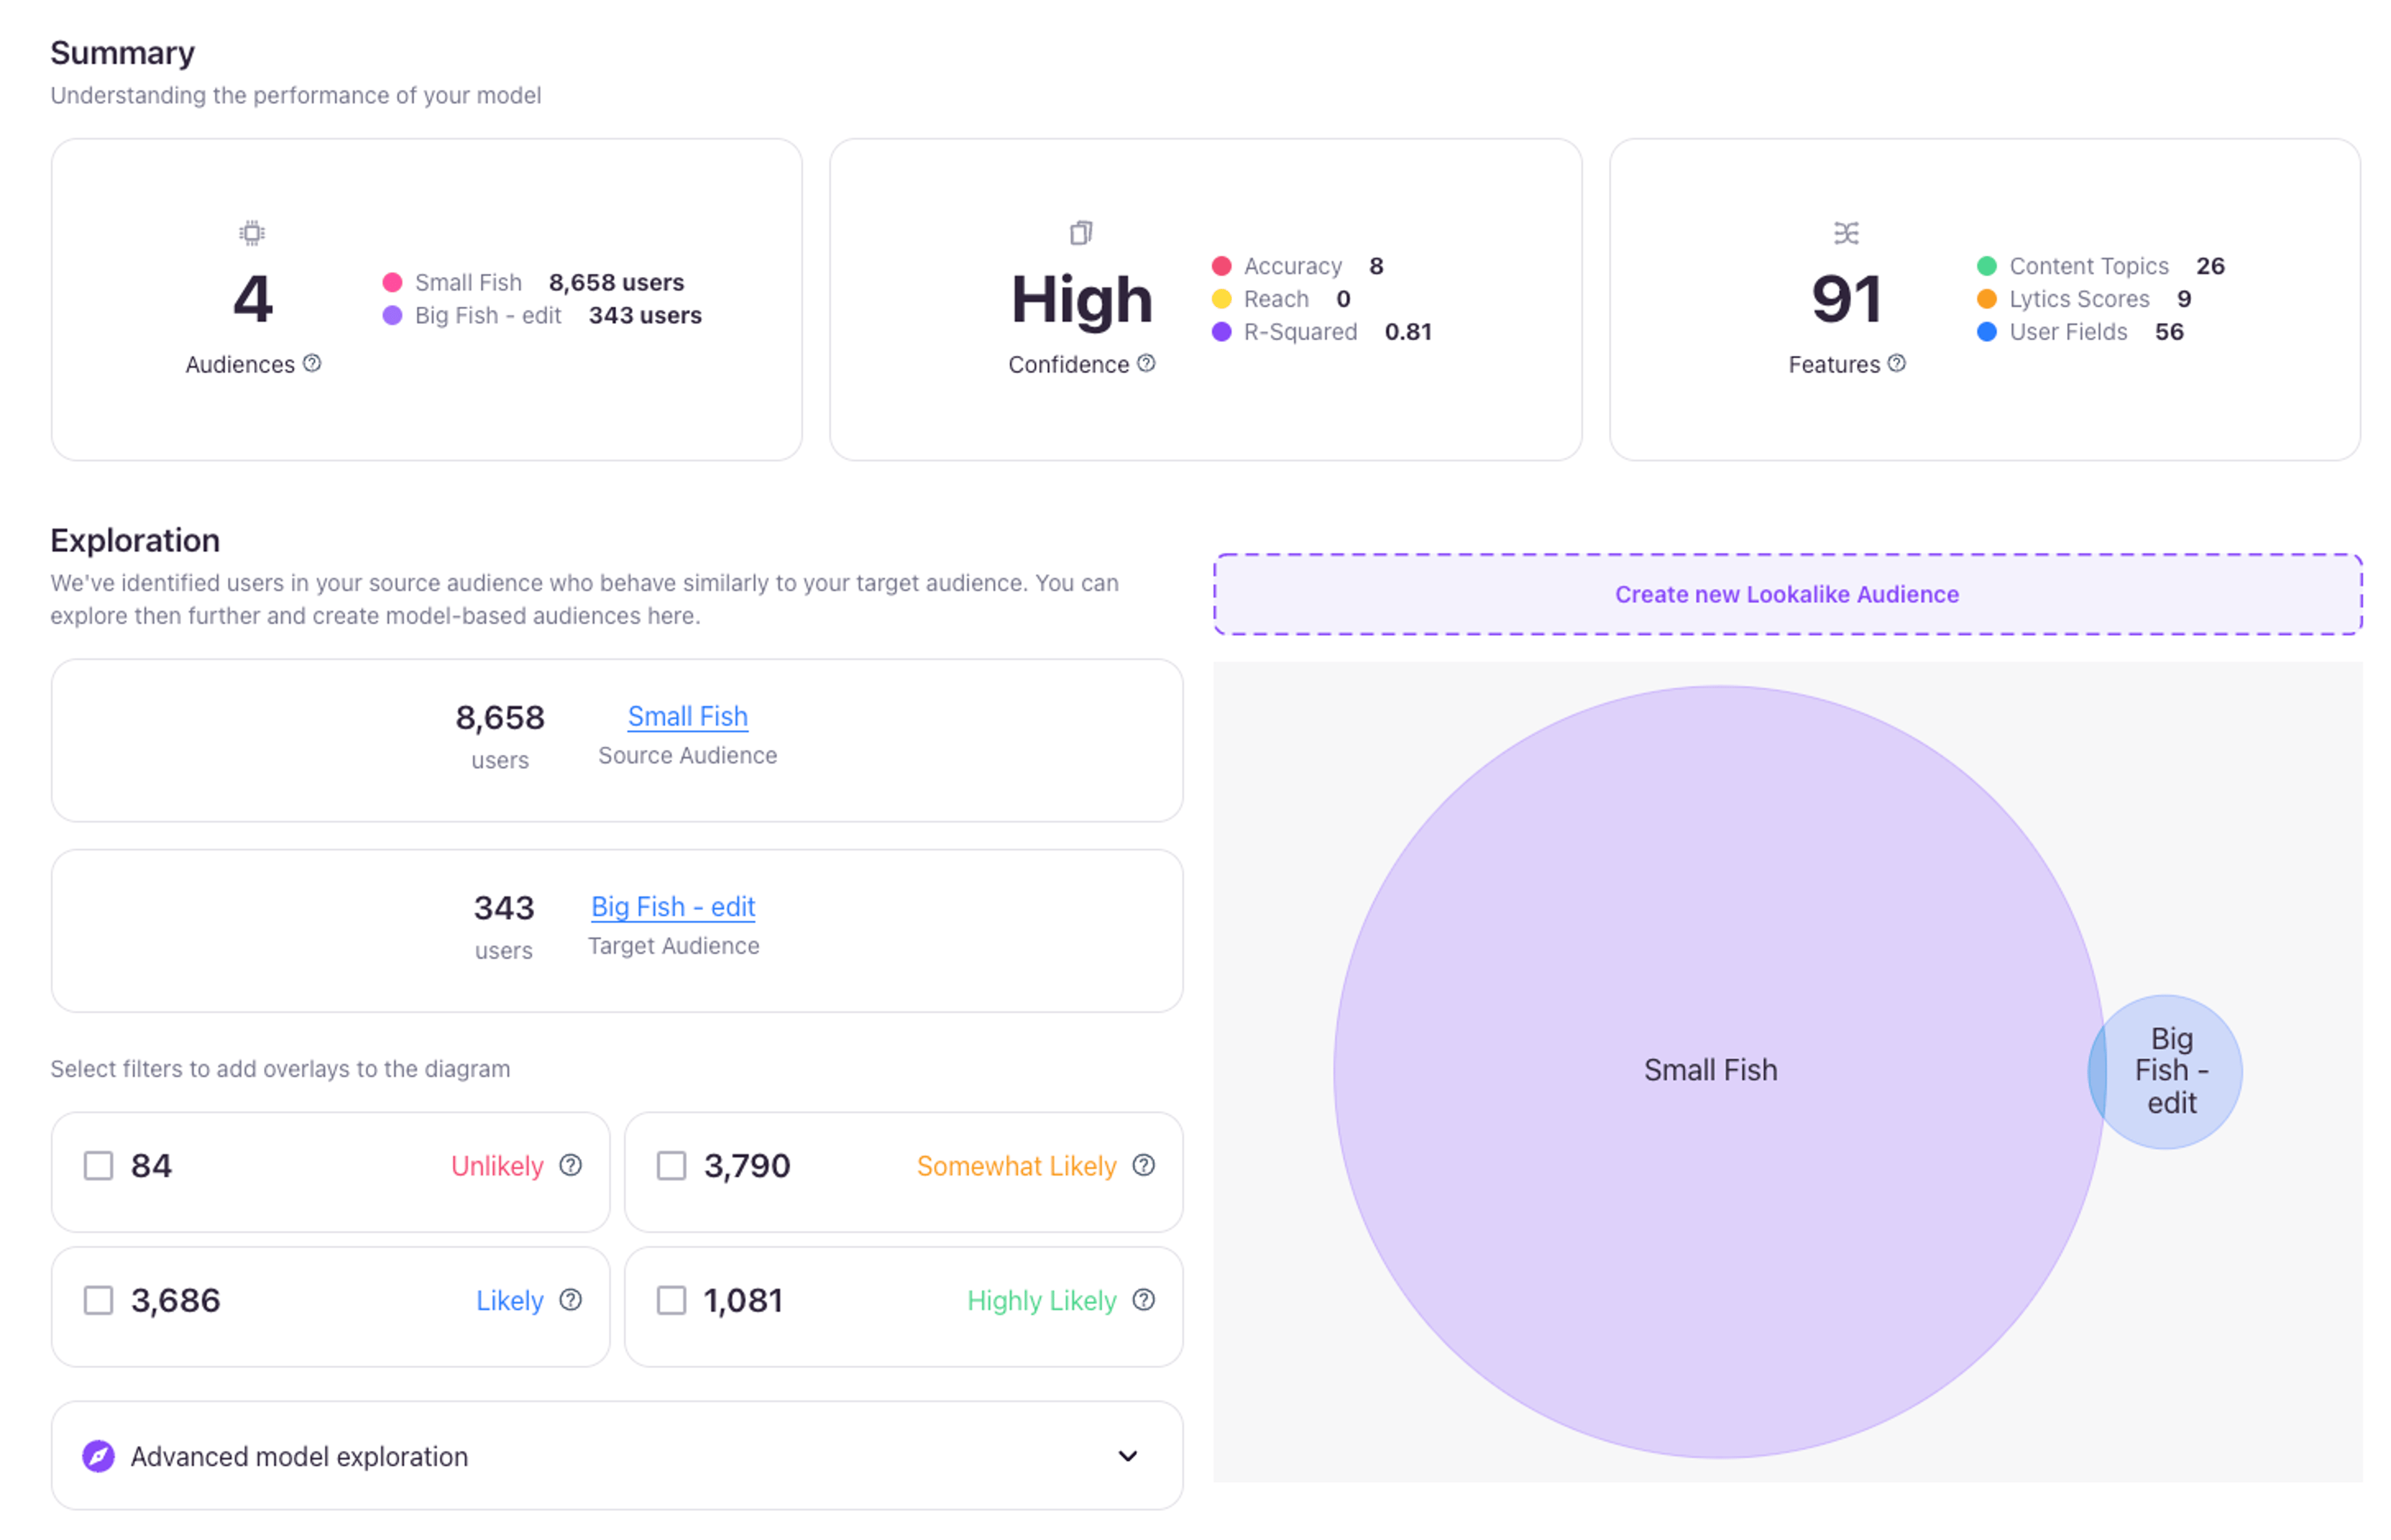Open the Small Fish source audience link
Screen dimensions: 2391x1540
coord(687,716)
